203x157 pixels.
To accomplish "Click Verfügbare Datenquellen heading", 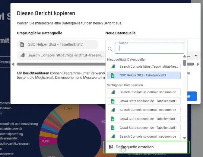I will [x=125, y=85].
